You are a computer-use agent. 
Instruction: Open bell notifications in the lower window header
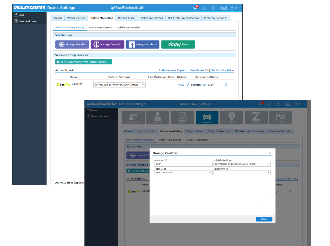tap(270, 104)
